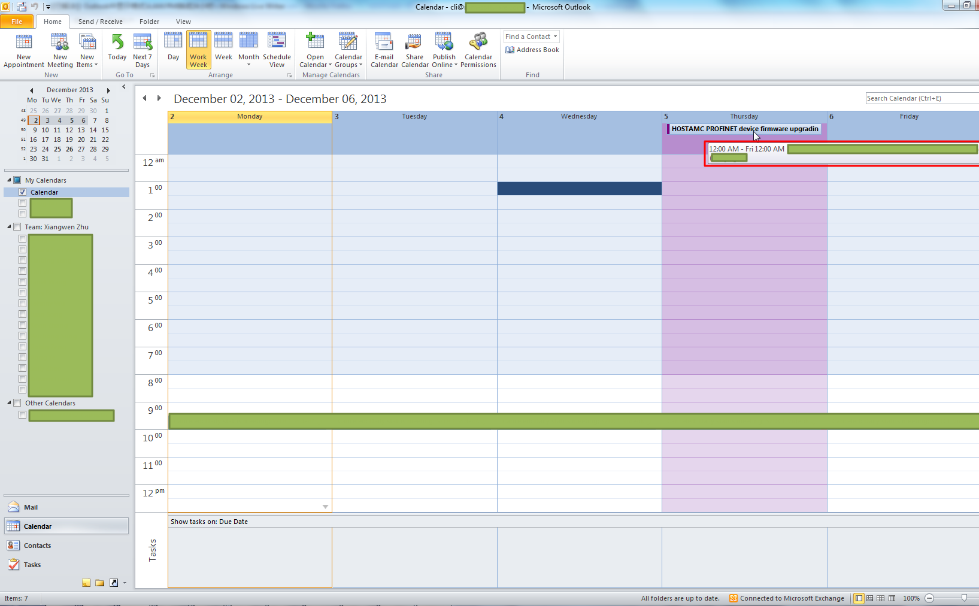979x606 pixels.
Task: Open navigation pane button options arrow
Action: [x=125, y=583]
